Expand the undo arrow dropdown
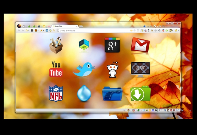The image size is (197, 135). [157, 27]
